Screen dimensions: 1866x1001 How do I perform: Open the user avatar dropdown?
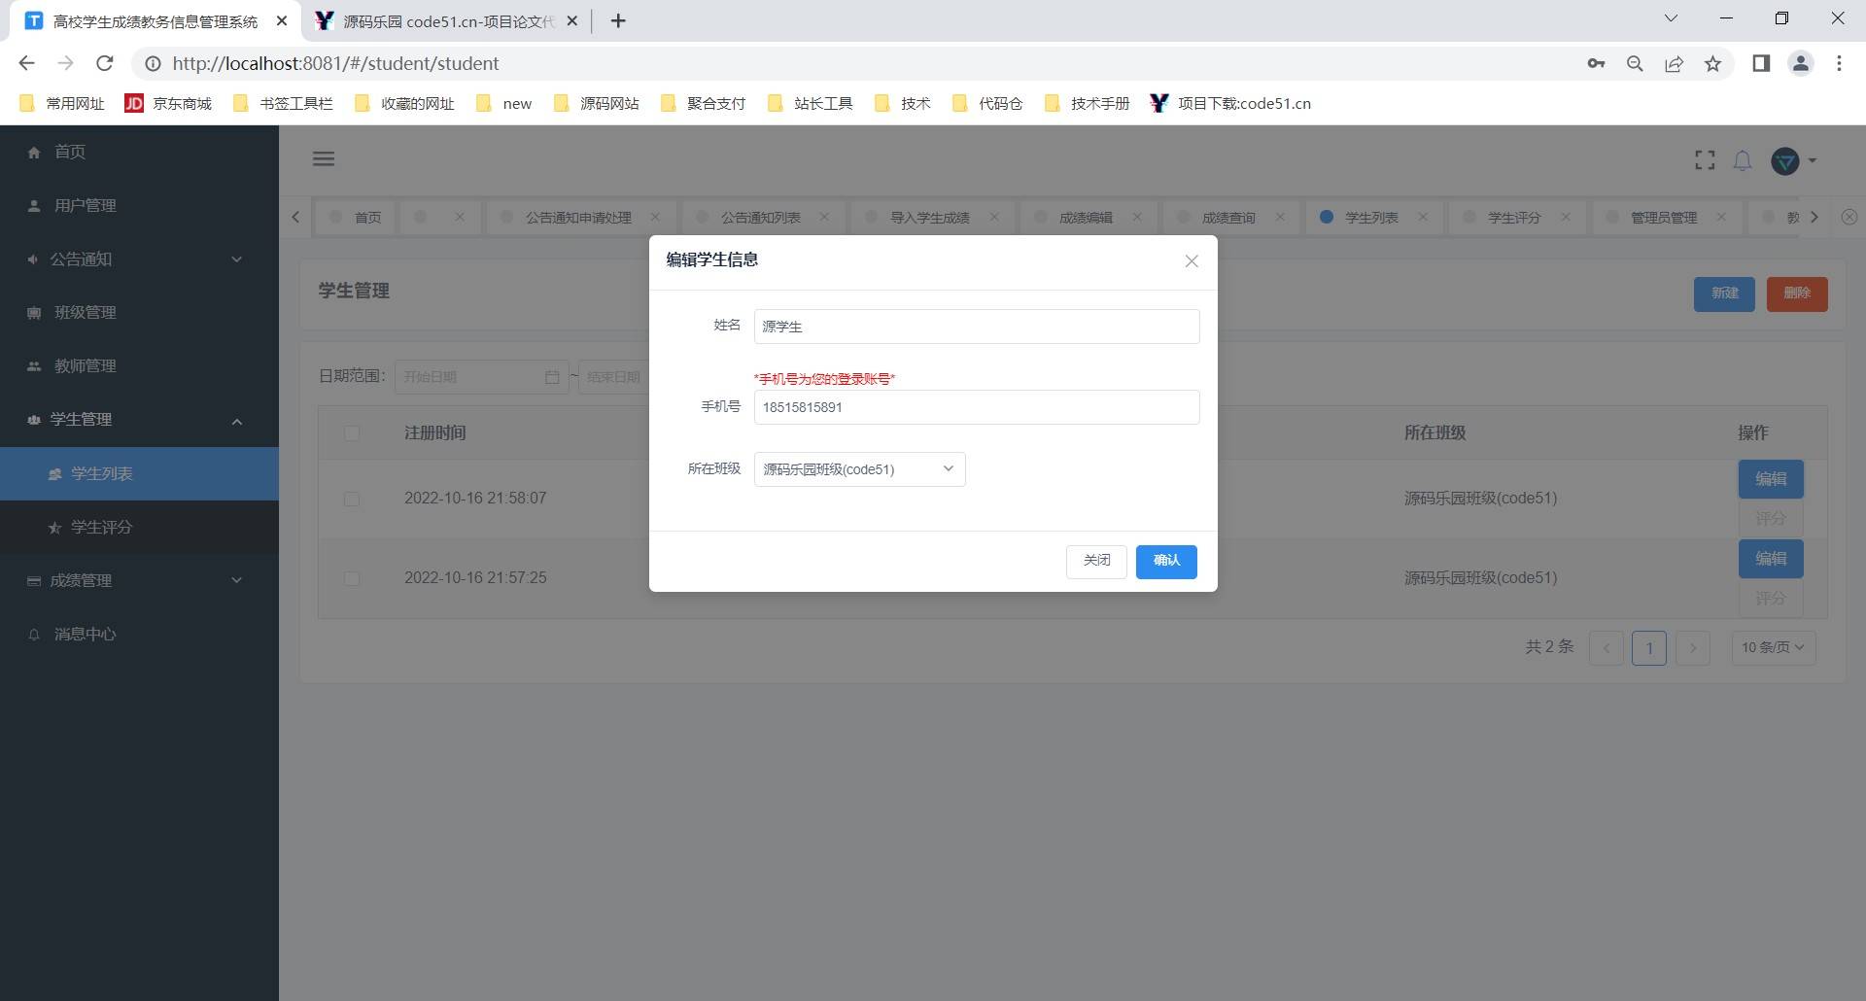(1793, 161)
